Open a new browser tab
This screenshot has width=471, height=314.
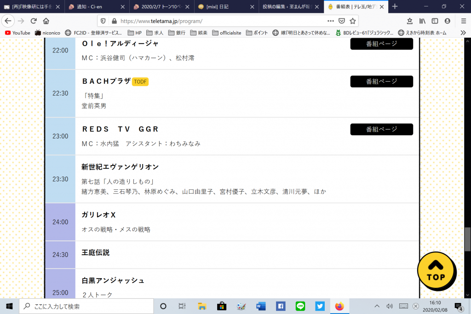coord(395,6)
